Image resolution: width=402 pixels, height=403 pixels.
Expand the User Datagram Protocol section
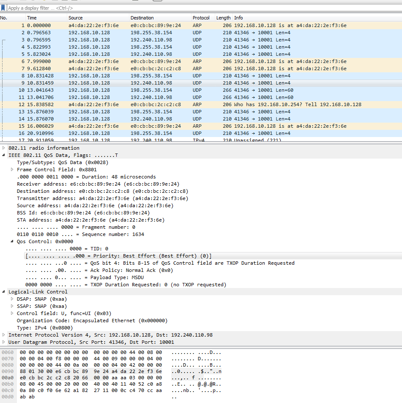point(4,342)
